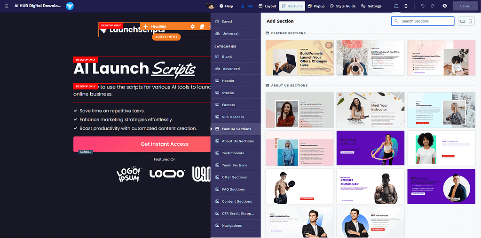The image size is (481, 238).
Task: Open Universal sections category
Action: pos(236,33)
